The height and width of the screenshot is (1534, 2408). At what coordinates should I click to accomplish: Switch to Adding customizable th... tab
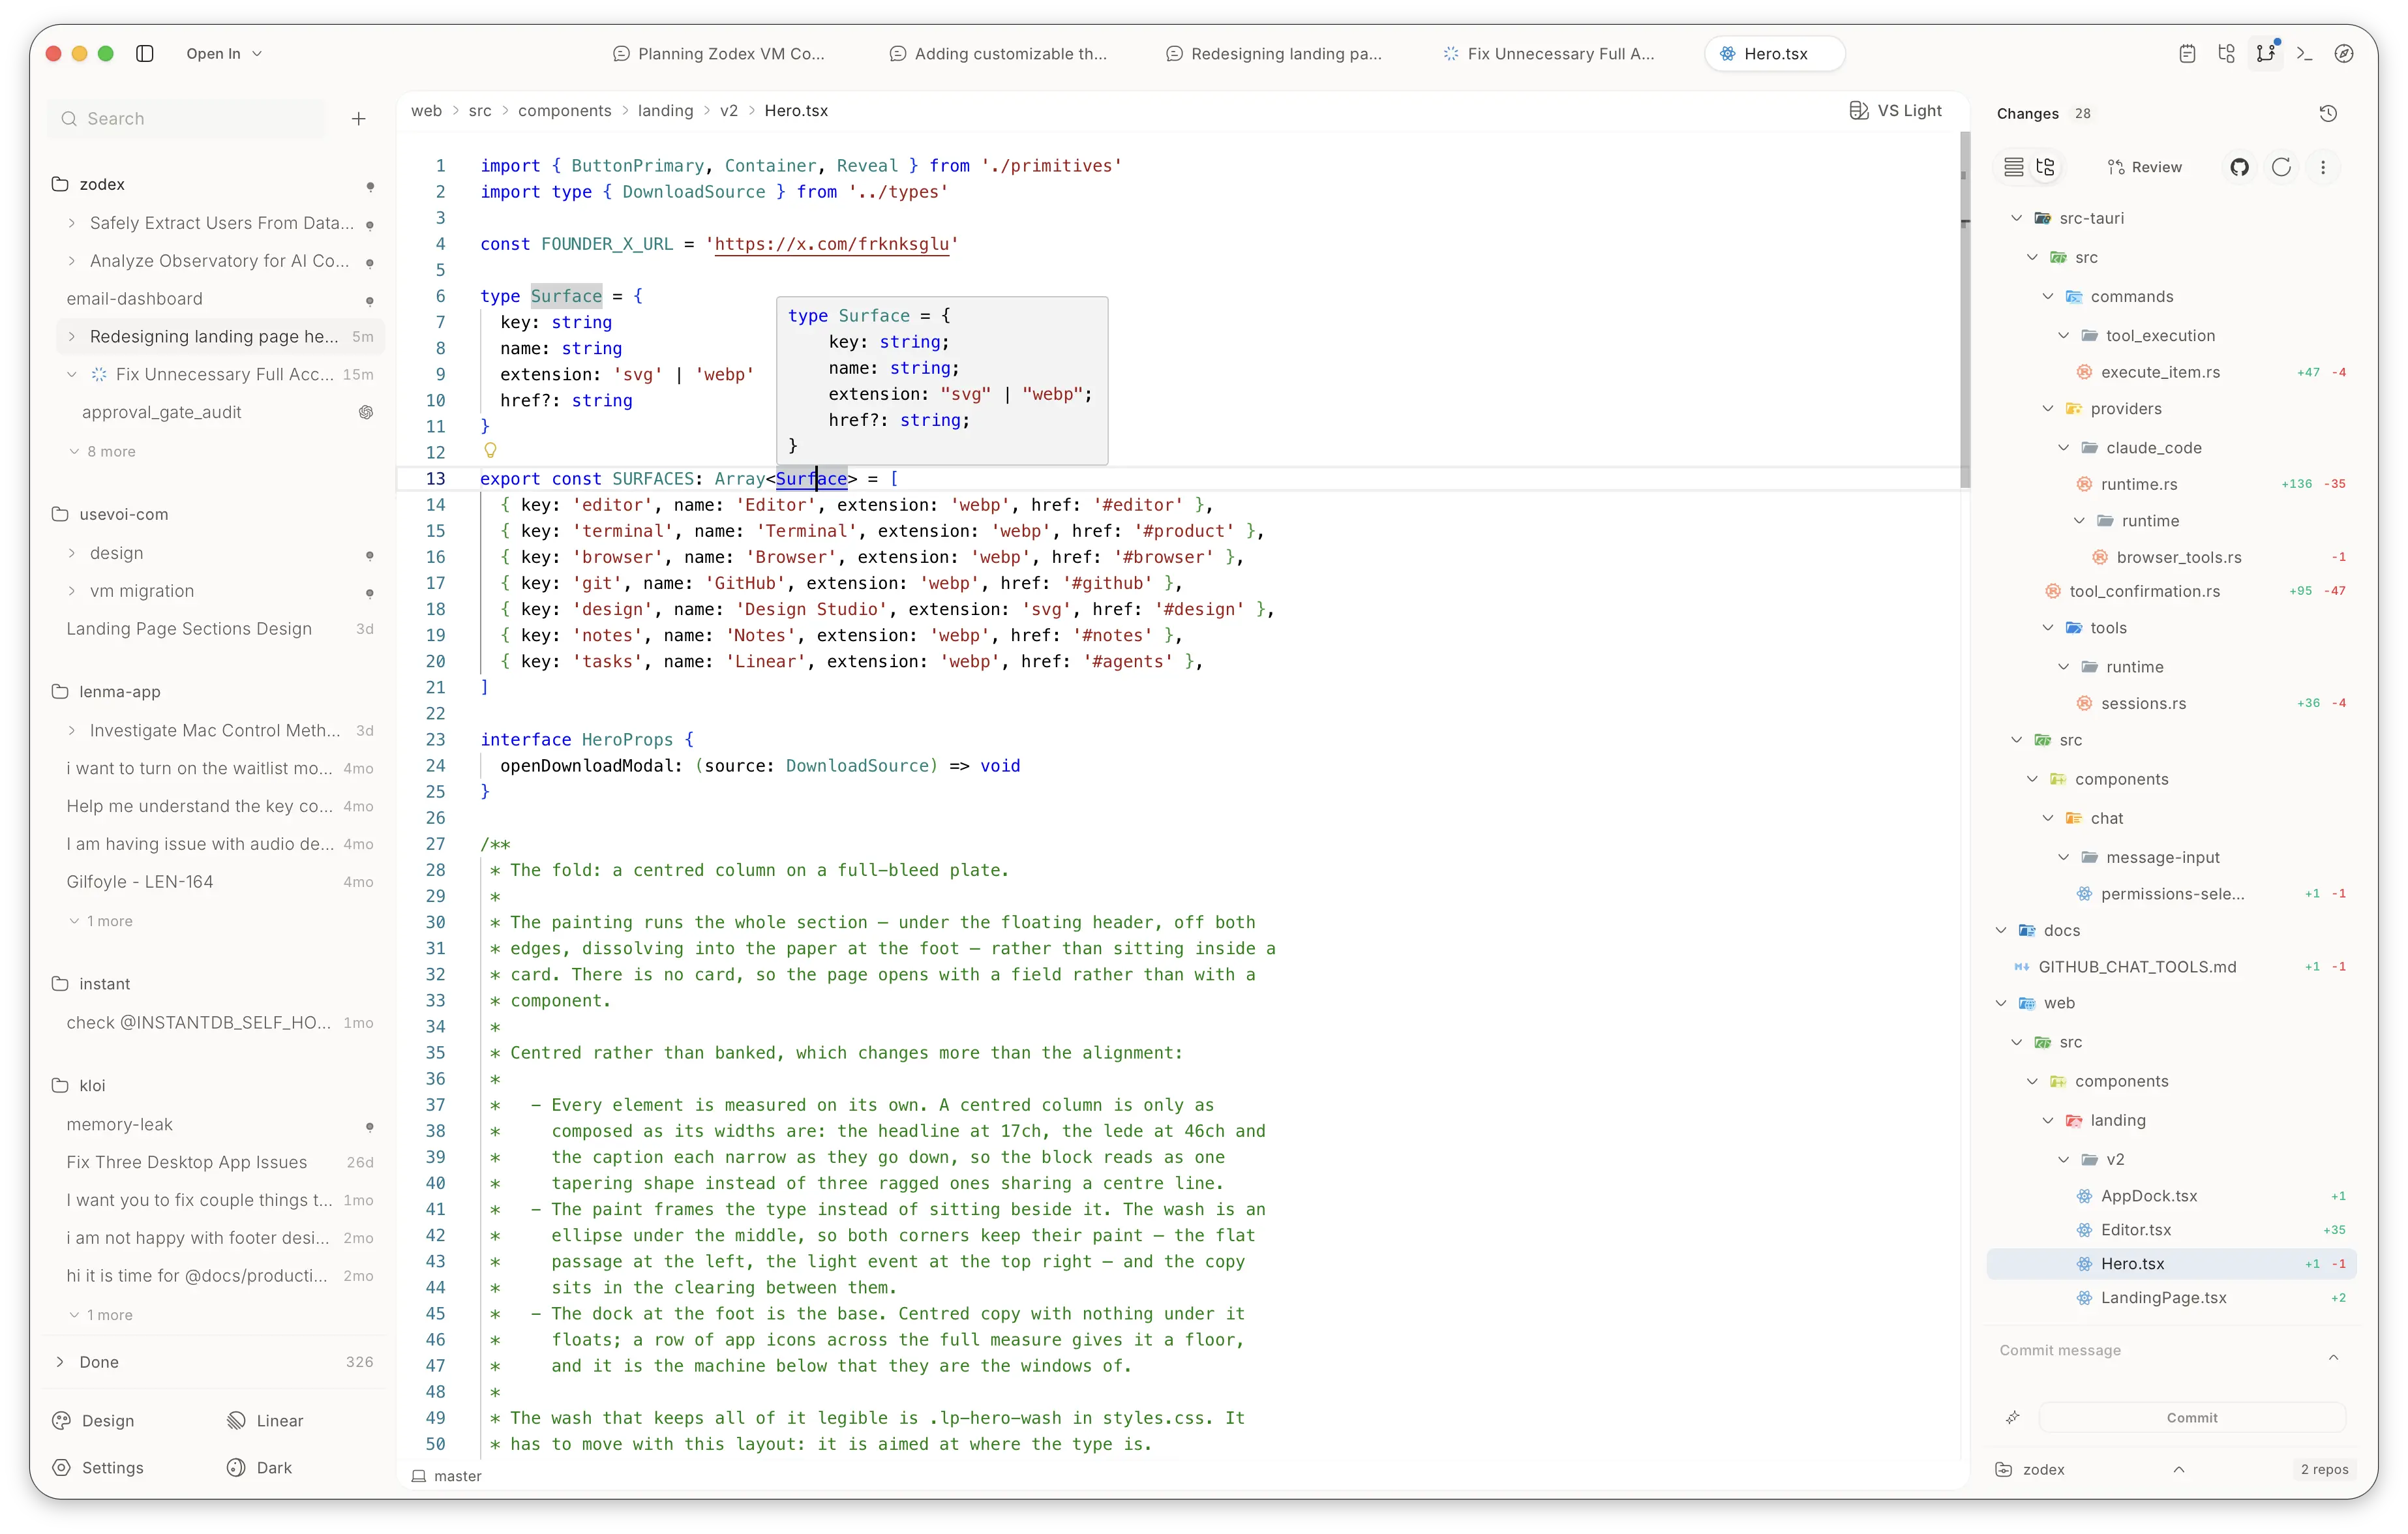[998, 54]
